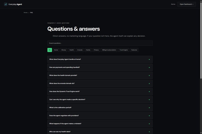
Task: Expand 'How does the Dynamic Trust Engine work?'
Action: point(100,92)
